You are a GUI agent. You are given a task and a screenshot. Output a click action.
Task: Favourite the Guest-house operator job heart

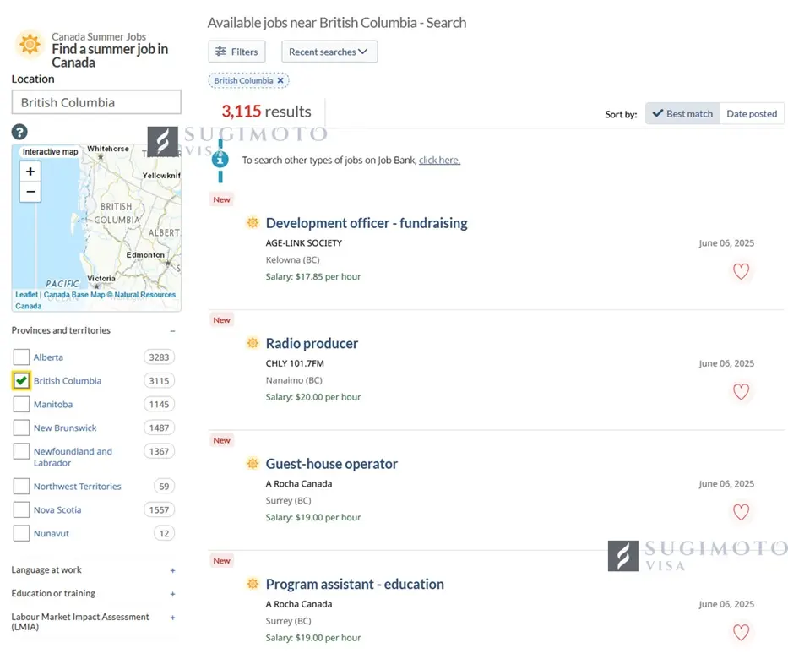[x=741, y=512]
